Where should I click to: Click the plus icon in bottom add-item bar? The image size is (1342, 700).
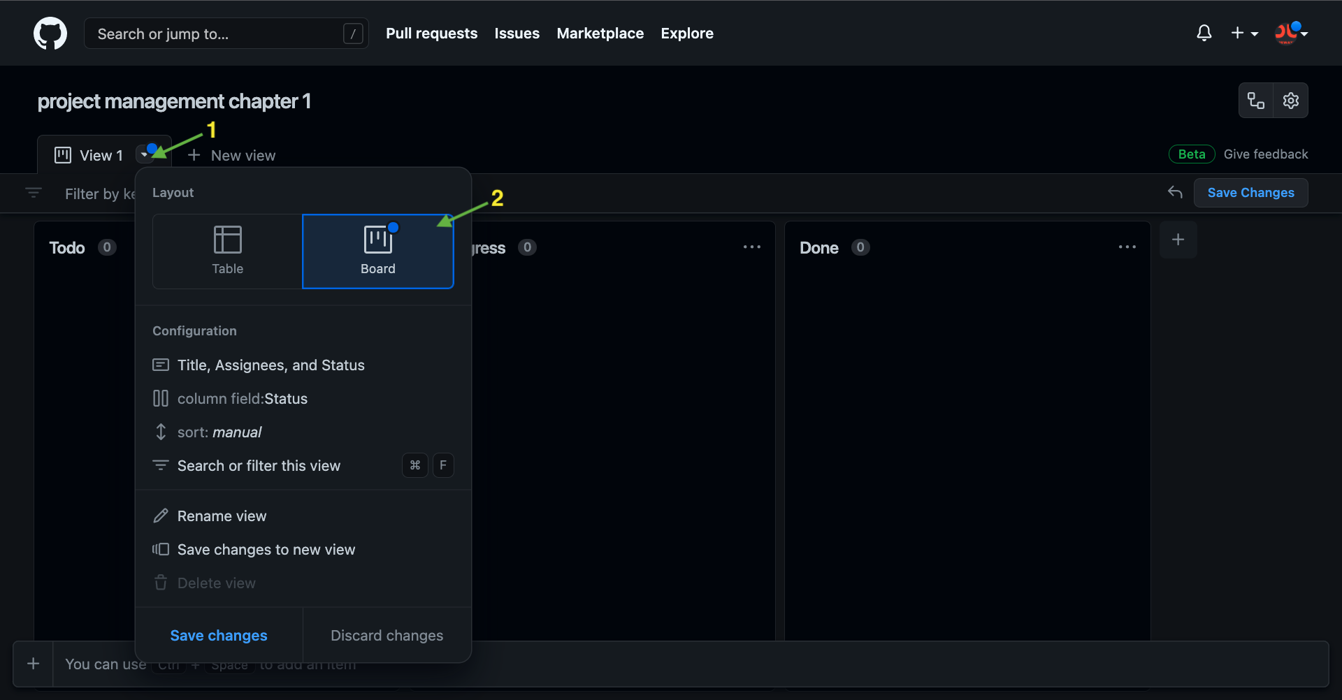[33, 664]
